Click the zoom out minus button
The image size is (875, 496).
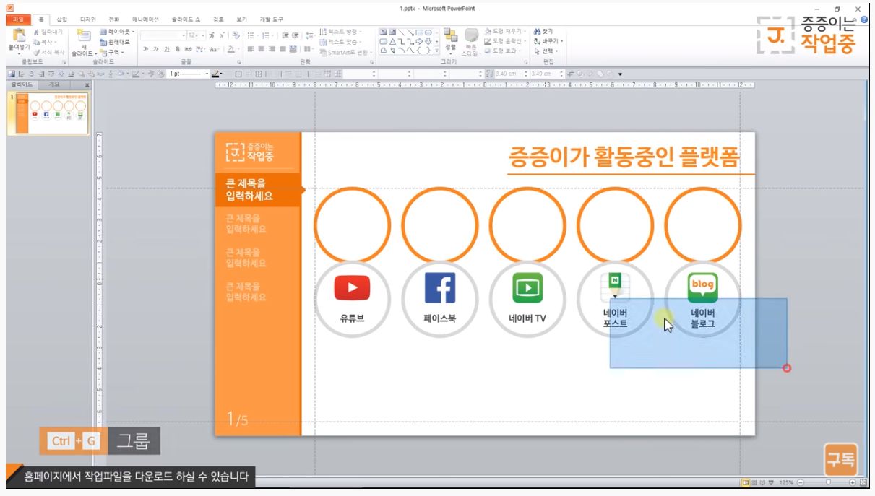click(801, 482)
